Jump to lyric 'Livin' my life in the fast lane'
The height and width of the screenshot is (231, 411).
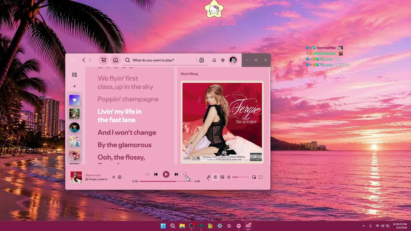119,116
